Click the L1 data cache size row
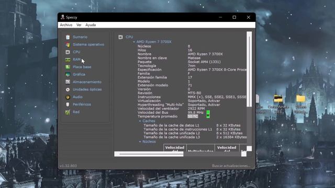 pyautogui.click(x=192, y=125)
